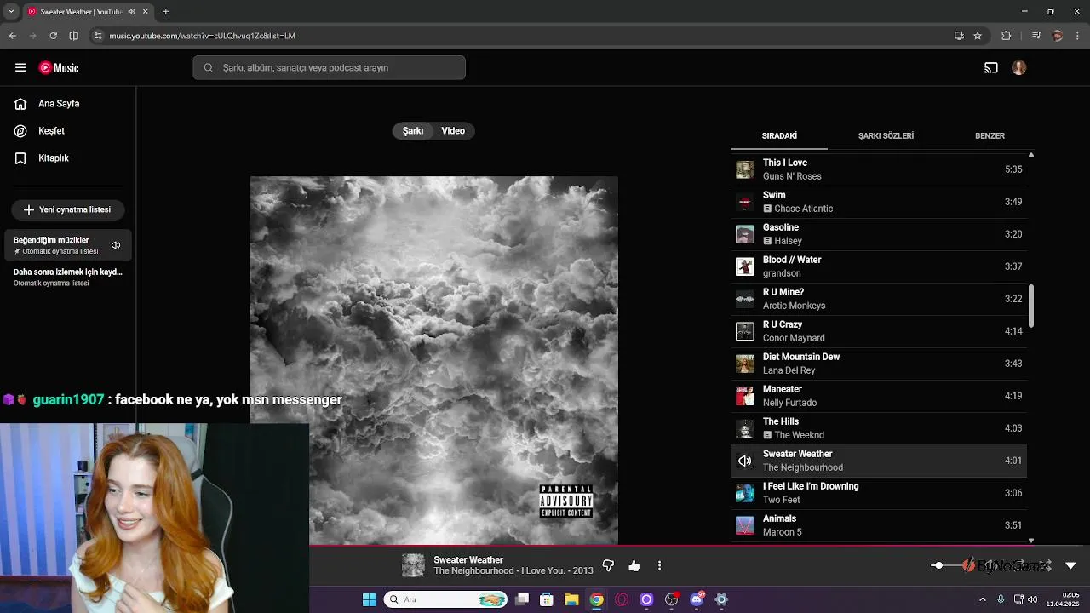Switch to Video mode
Viewport: 1090px width, 613px height.
[453, 131]
